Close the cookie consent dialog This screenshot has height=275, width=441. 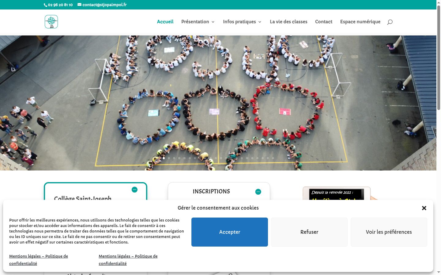pos(424,208)
